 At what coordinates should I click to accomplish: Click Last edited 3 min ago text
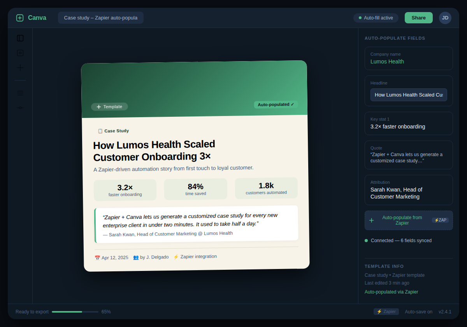coord(387,283)
